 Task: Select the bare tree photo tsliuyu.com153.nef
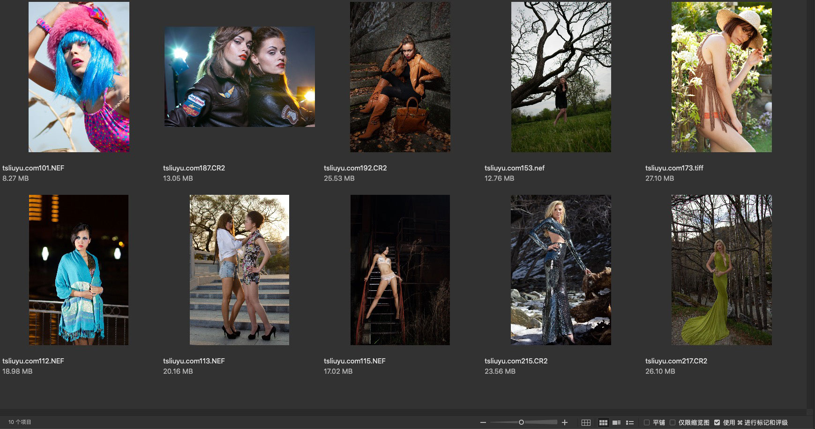pos(561,77)
